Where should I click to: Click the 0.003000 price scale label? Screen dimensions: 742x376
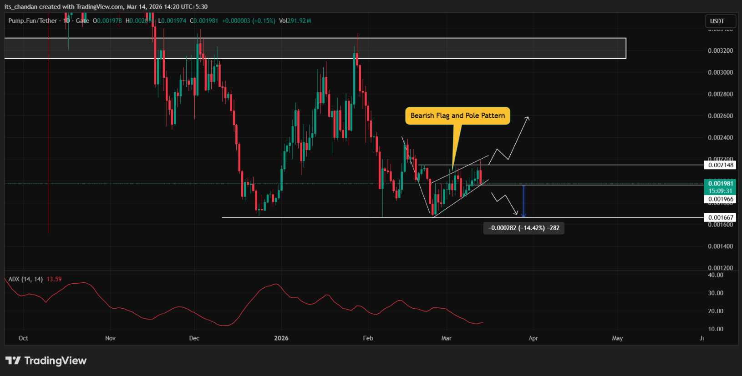[720, 72]
